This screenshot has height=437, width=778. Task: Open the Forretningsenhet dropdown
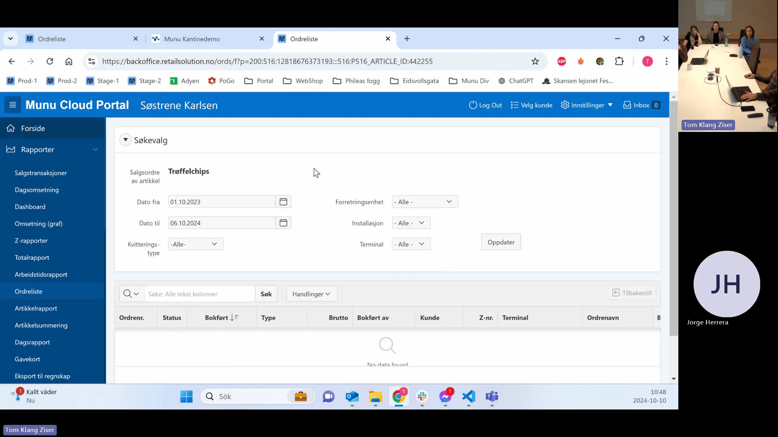[425, 202]
